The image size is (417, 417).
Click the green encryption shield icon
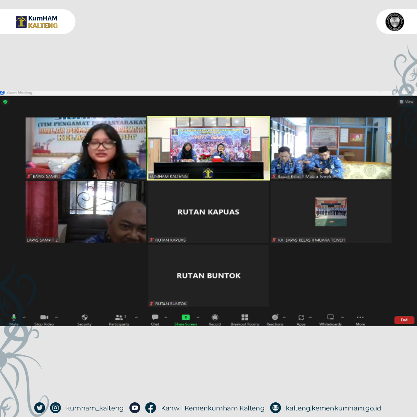(5, 102)
